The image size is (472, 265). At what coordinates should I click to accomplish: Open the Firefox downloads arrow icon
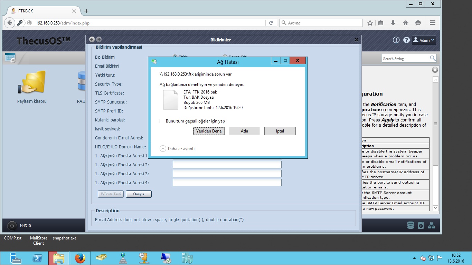[x=393, y=23]
